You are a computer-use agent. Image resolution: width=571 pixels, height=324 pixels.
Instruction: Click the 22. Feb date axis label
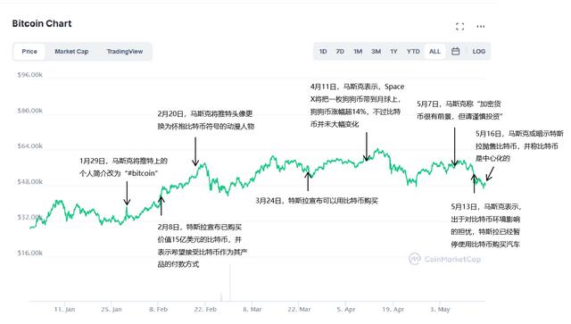click(x=205, y=310)
